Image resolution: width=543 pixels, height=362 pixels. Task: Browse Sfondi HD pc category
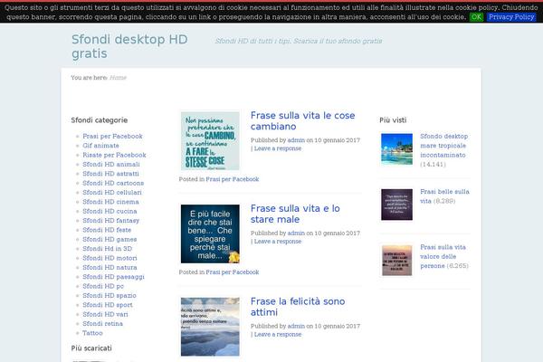click(x=103, y=286)
